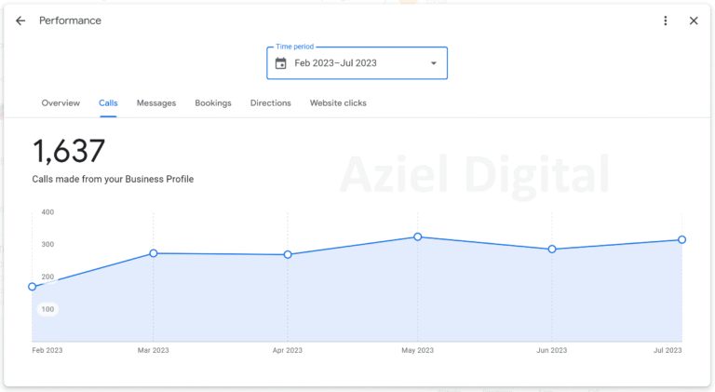
Task: Click the calendar icon in Time period
Action: (x=280, y=63)
